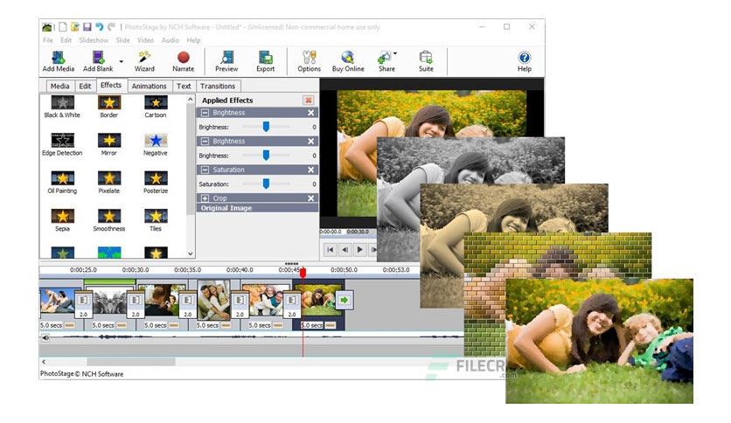Open the NCH Suite icon
731x423 pixels.
click(426, 61)
